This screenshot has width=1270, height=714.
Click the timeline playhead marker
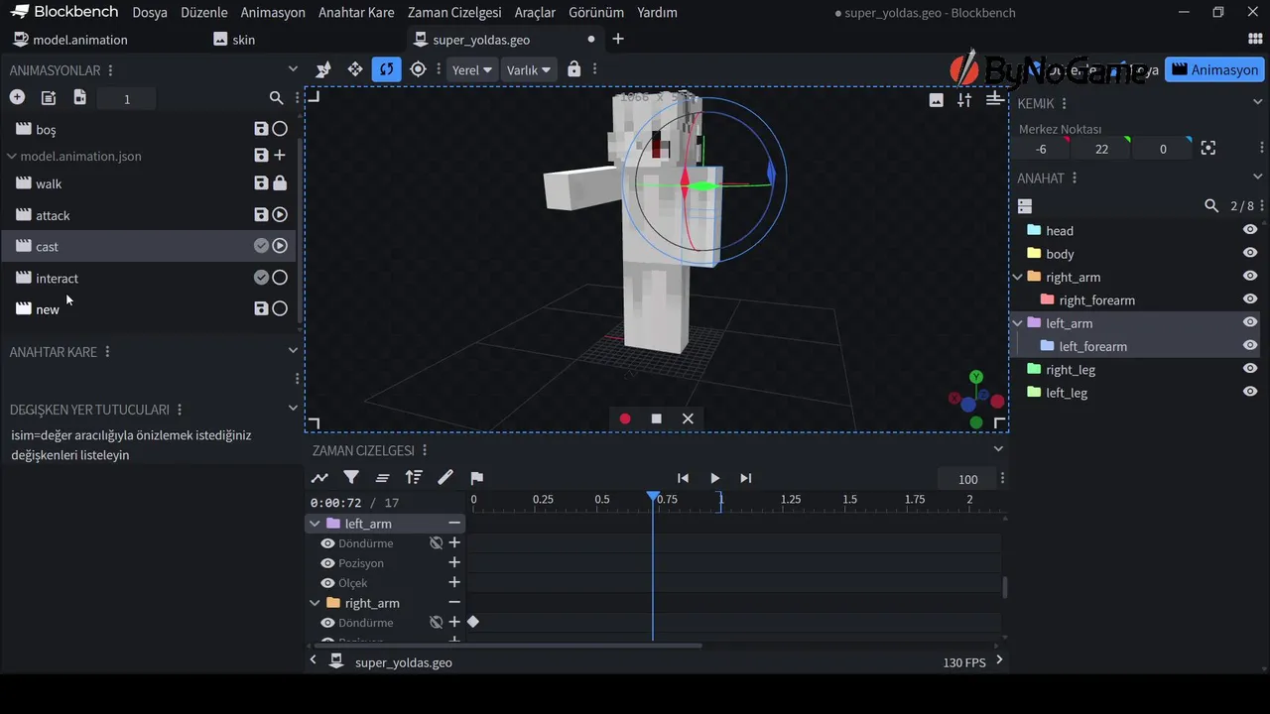coord(653,496)
